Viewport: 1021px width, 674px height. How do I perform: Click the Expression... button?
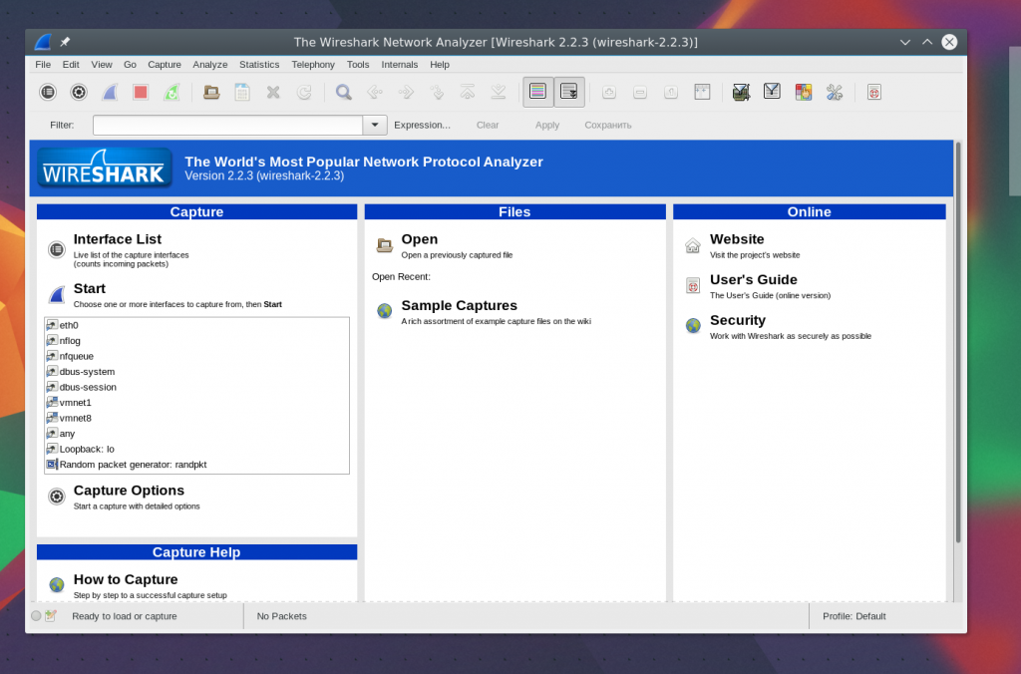[422, 125]
